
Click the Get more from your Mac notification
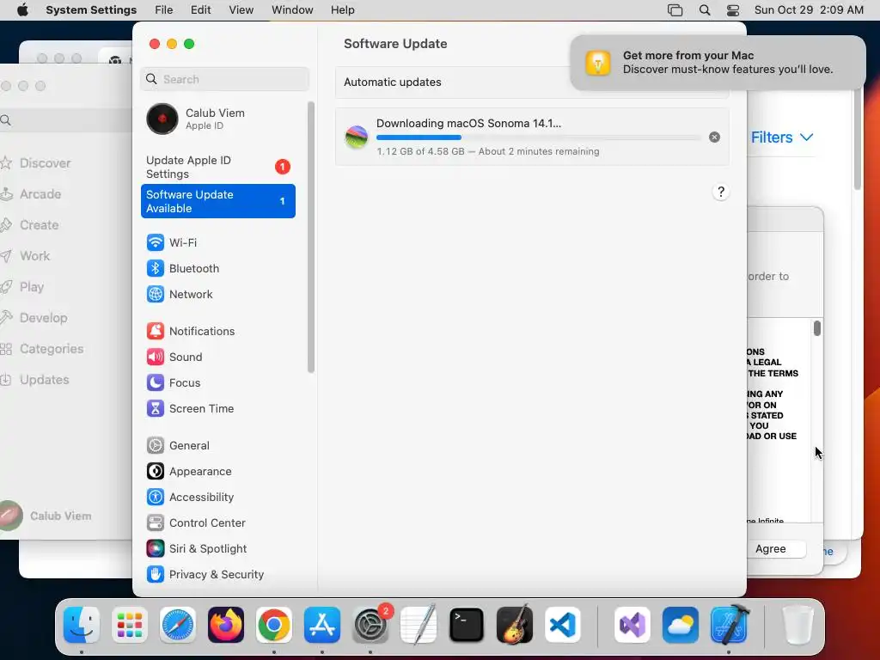[x=718, y=62]
